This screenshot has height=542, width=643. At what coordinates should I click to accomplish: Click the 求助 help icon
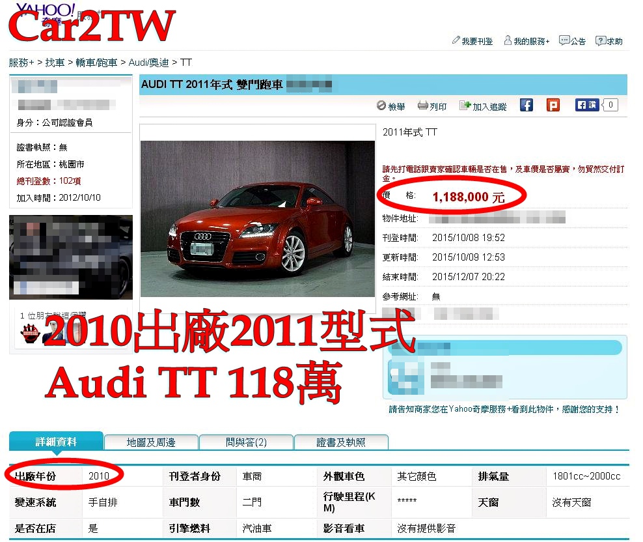(x=601, y=40)
